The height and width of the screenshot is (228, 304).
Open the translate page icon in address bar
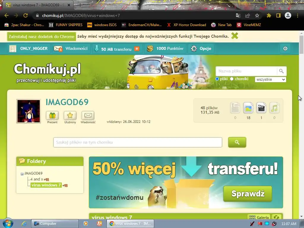[238, 15]
